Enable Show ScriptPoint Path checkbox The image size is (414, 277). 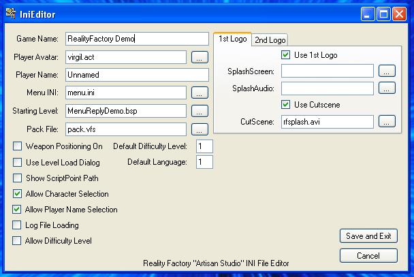[18, 178]
